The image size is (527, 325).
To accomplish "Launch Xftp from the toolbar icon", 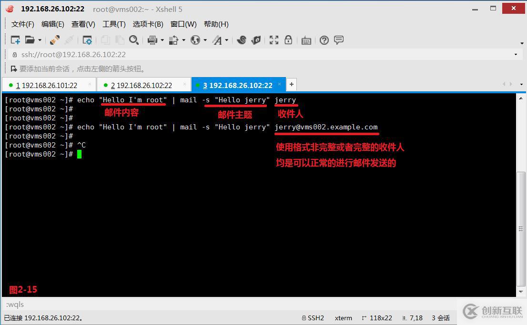I will point(241,40).
